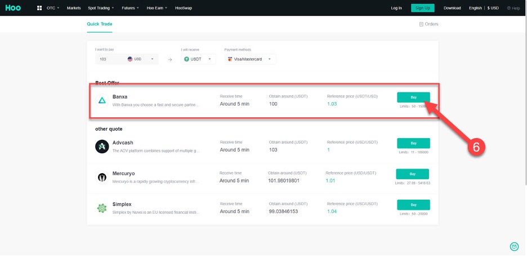Image resolution: width=527 pixels, height=256 pixels.
Task: Click Buy for the Banxa offer
Action: click(413, 97)
